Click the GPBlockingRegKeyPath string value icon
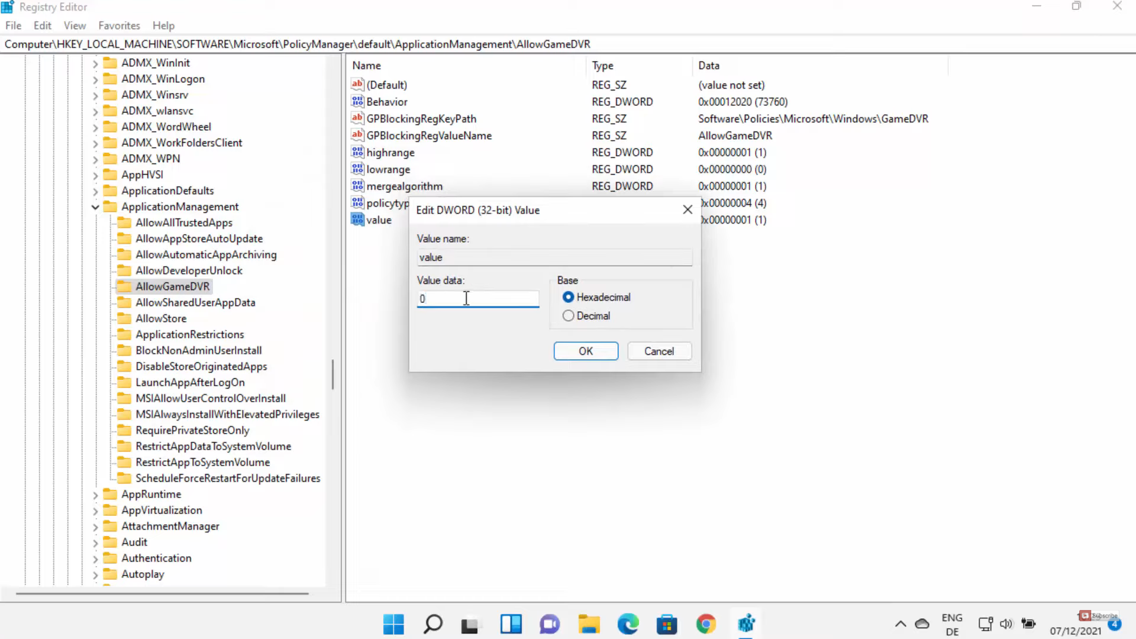1136x639 pixels. point(357,118)
